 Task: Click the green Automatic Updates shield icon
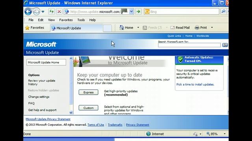click(x=180, y=59)
